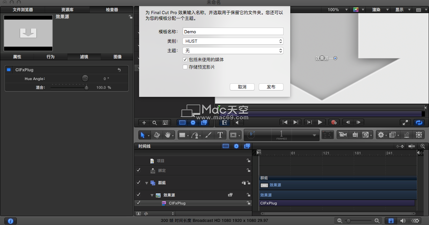Toggle the record animation button
Viewport: 429px width, 225px height.
pyautogui.click(x=334, y=122)
